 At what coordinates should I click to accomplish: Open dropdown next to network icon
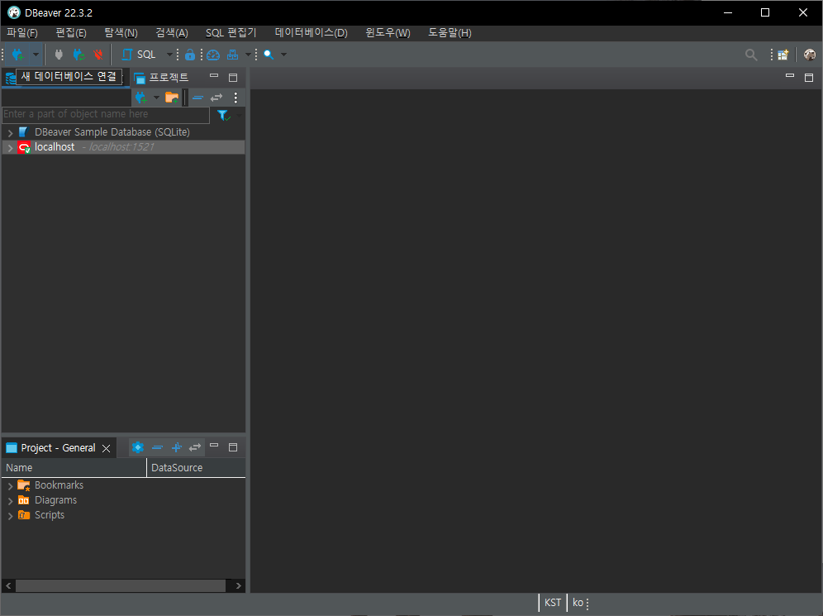click(x=248, y=55)
